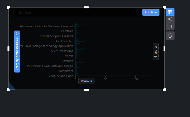Image resolution: width=190 pixels, height=117 pixels.
Task: Click the 100 tick on the x-axis
Action: click(135, 80)
